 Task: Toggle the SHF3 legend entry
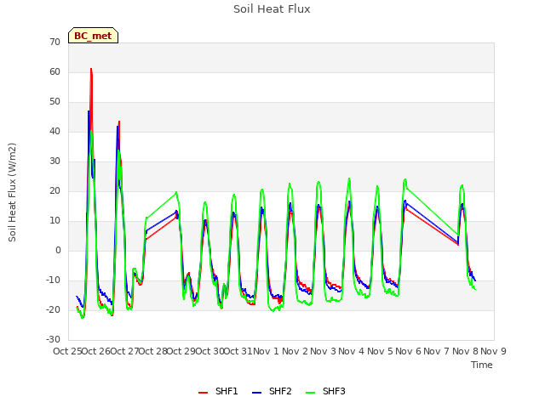(325, 391)
